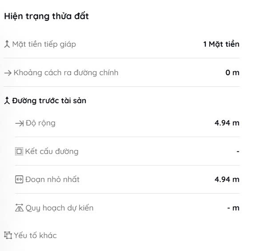Click the crop icon beside Yếu tố khác
Screen dimensions: 256x251
(8, 235)
